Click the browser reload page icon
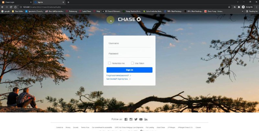Image resolution: width=259 pixels, height=131 pixels. (11, 7)
